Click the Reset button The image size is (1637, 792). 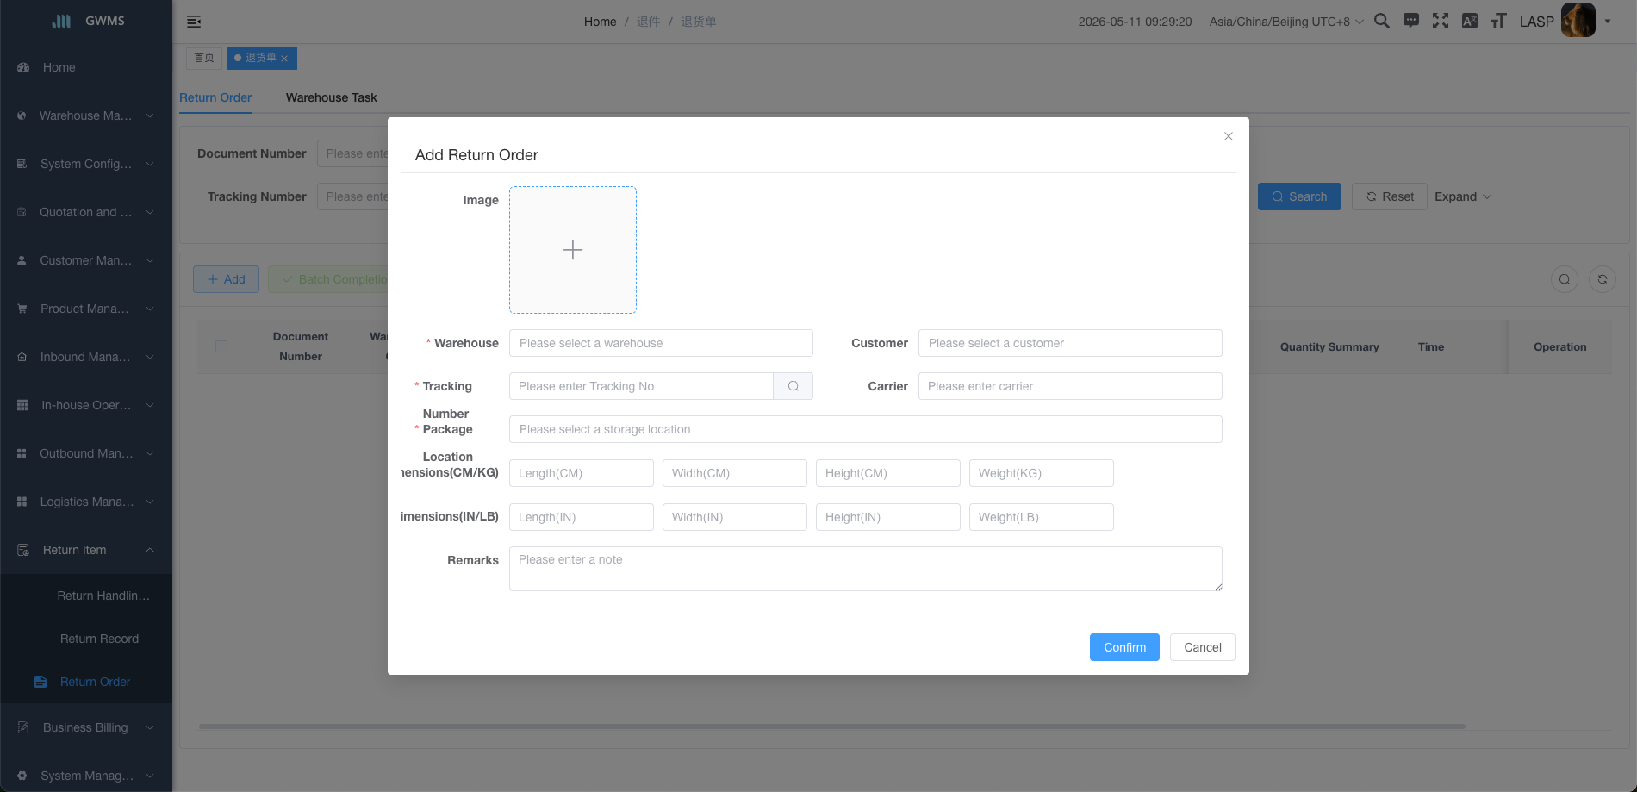(x=1390, y=196)
